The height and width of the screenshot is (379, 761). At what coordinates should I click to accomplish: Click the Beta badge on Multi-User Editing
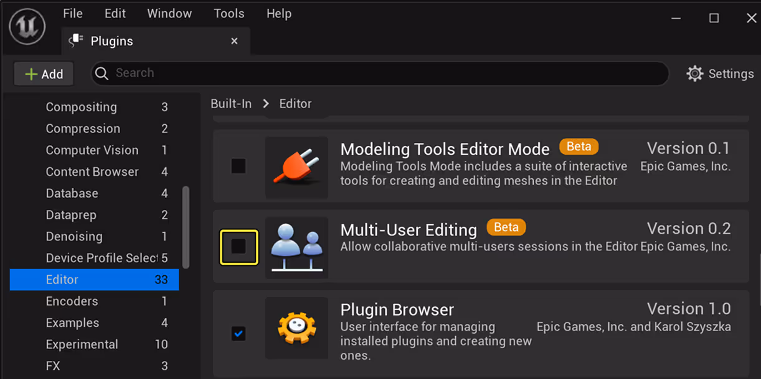(x=506, y=227)
